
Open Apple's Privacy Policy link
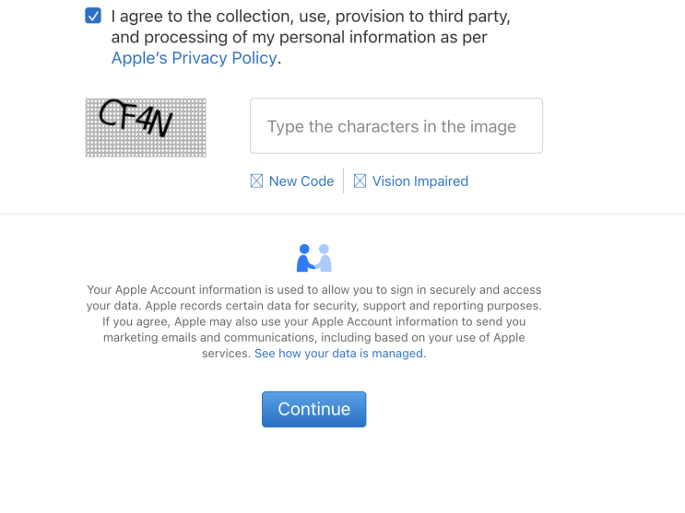point(194,58)
